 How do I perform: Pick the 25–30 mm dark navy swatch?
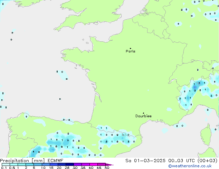pyautogui.click(x=69, y=165)
